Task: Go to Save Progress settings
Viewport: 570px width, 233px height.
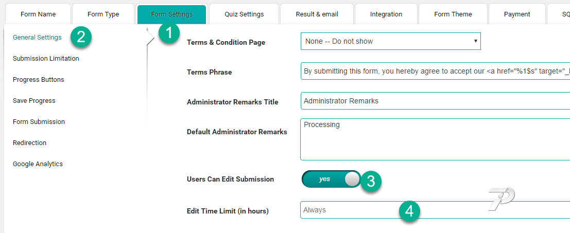Action: 34,101
